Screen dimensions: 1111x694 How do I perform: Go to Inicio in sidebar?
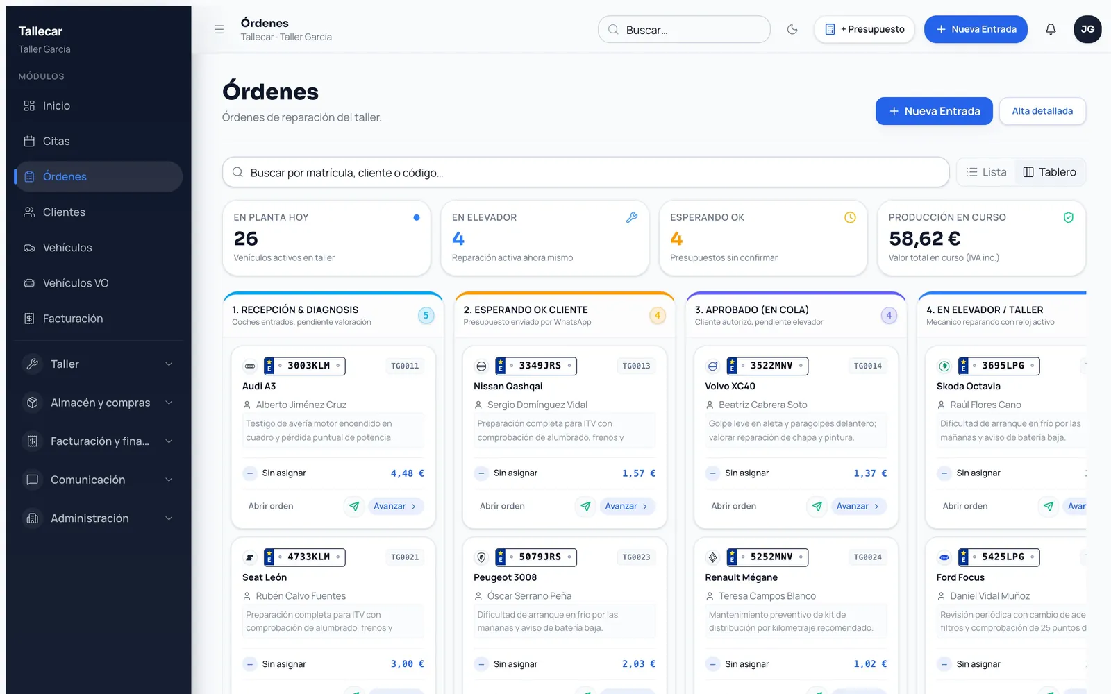(x=99, y=105)
